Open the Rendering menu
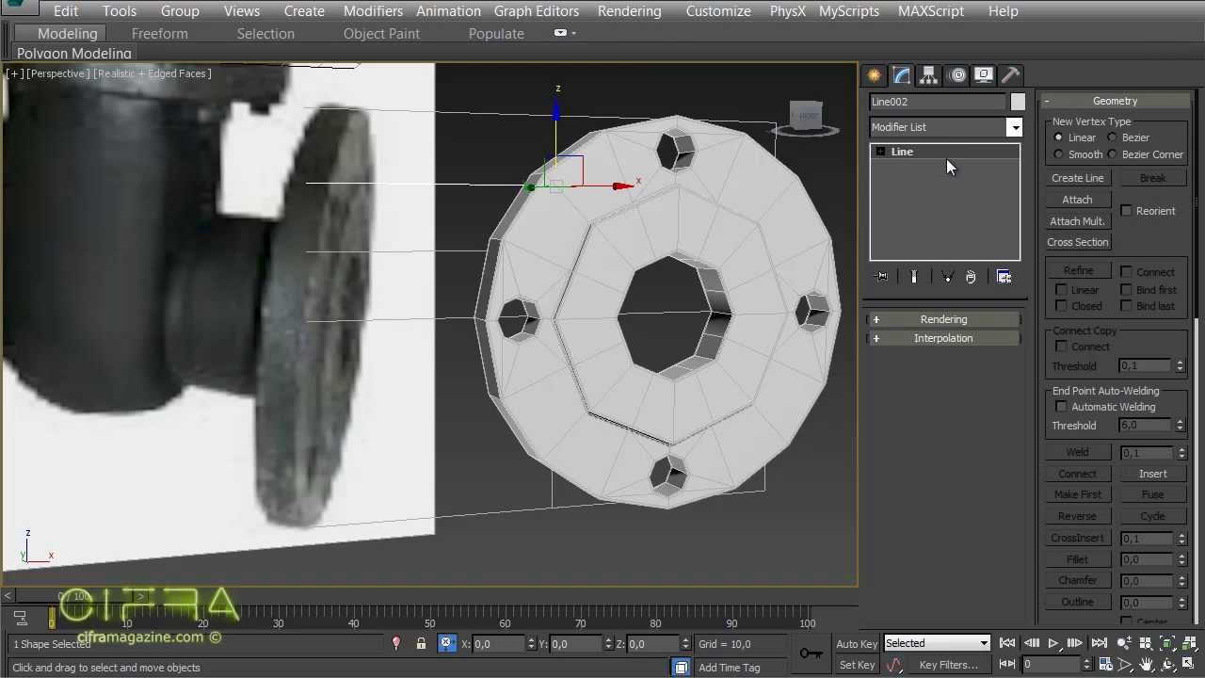Viewport: 1205px width, 678px height. click(629, 11)
